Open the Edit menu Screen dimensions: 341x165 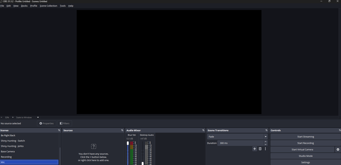[x=9, y=6]
